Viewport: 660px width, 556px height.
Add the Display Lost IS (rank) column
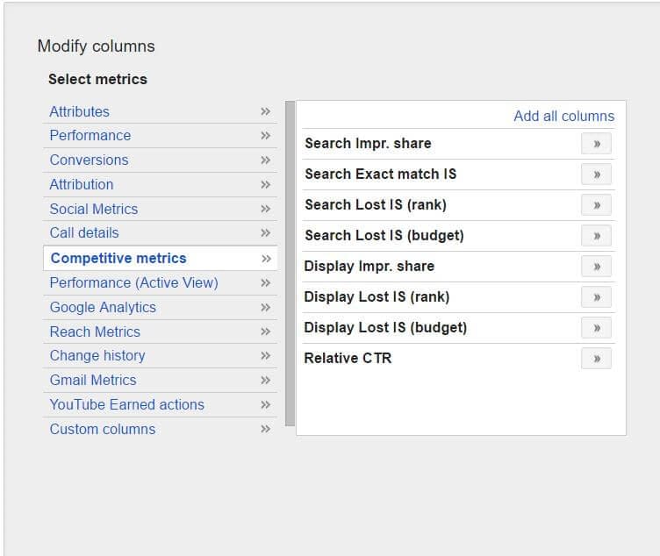pyautogui.click(x=596, y=297)
